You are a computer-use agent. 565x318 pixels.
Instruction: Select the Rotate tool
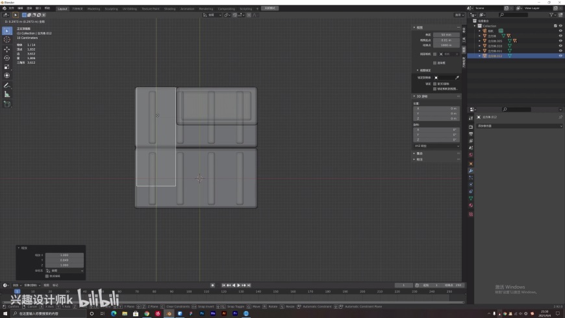pyautogui.click(x=7, y=58)
